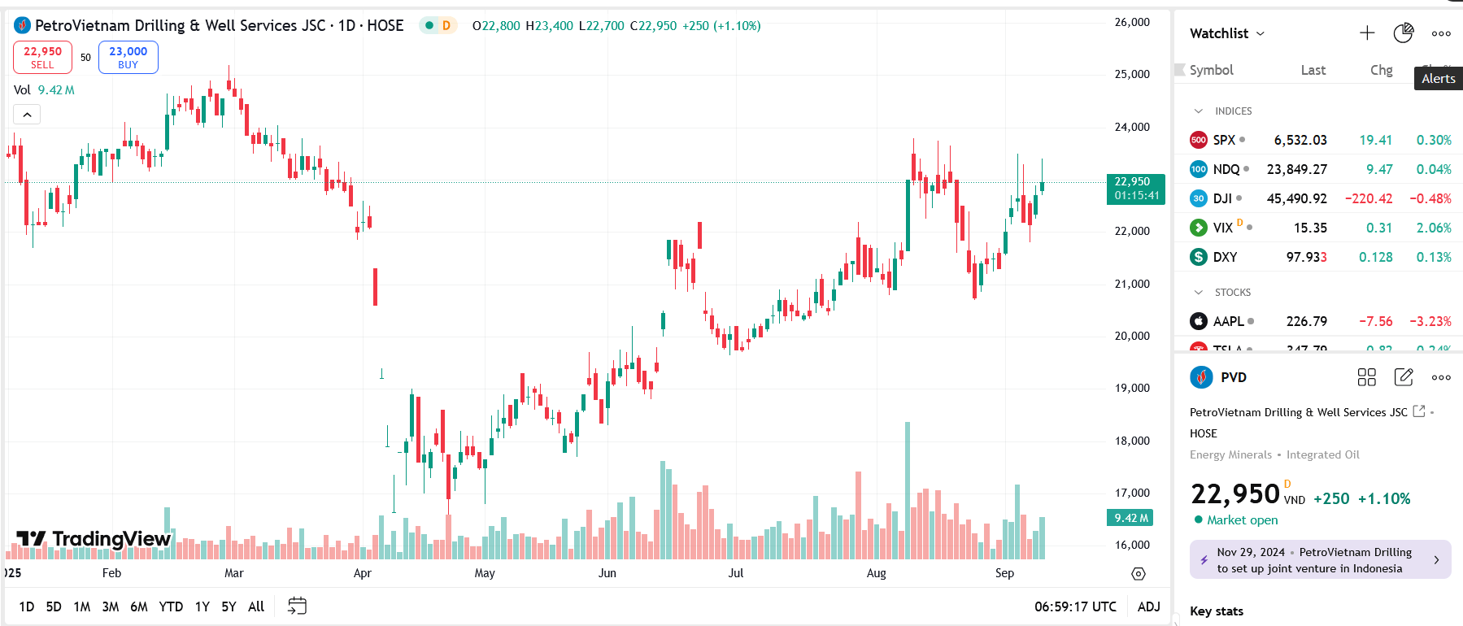Select the 1Y time range
The image size is (1463, 626).
[x=202, y=606]
